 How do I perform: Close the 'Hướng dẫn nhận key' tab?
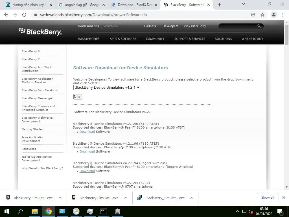coord(51,5)
